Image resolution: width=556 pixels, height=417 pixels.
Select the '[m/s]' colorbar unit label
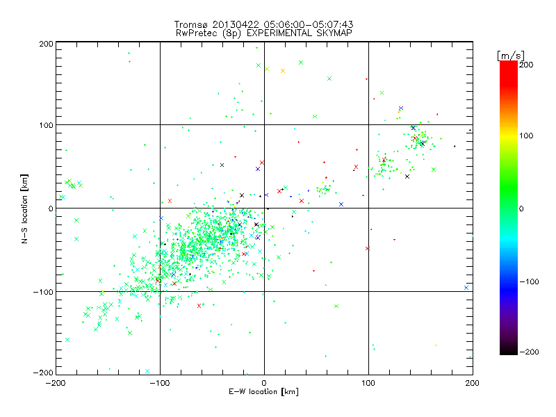[x=510, y=56]
